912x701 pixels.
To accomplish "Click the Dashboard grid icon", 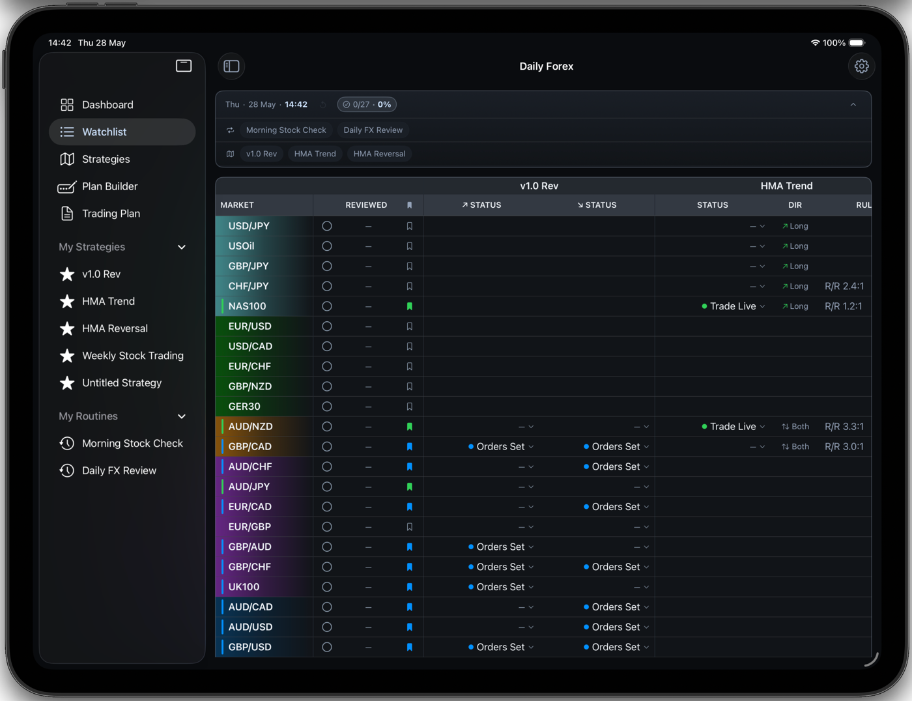I will pos(67,105).
